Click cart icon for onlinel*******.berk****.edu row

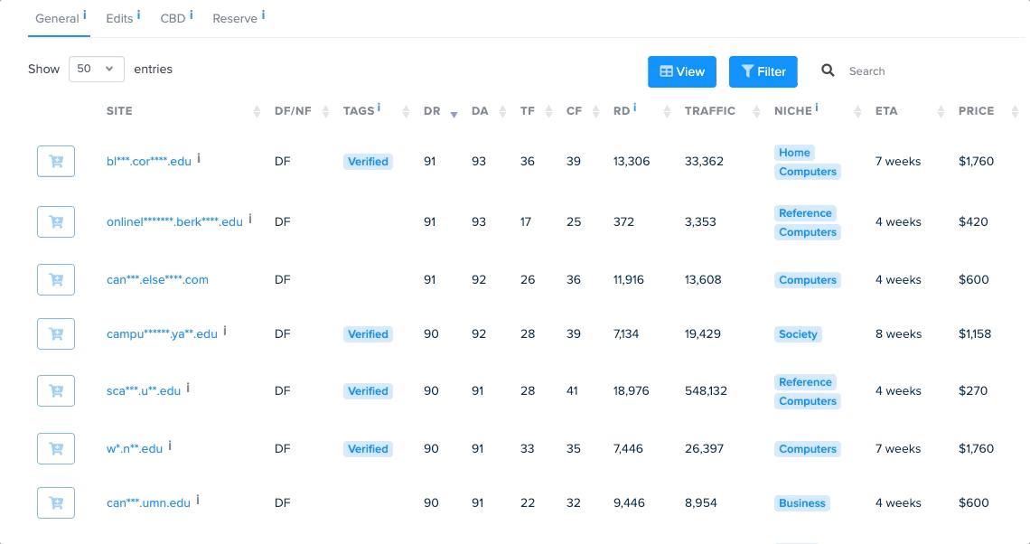pos(56,221)
